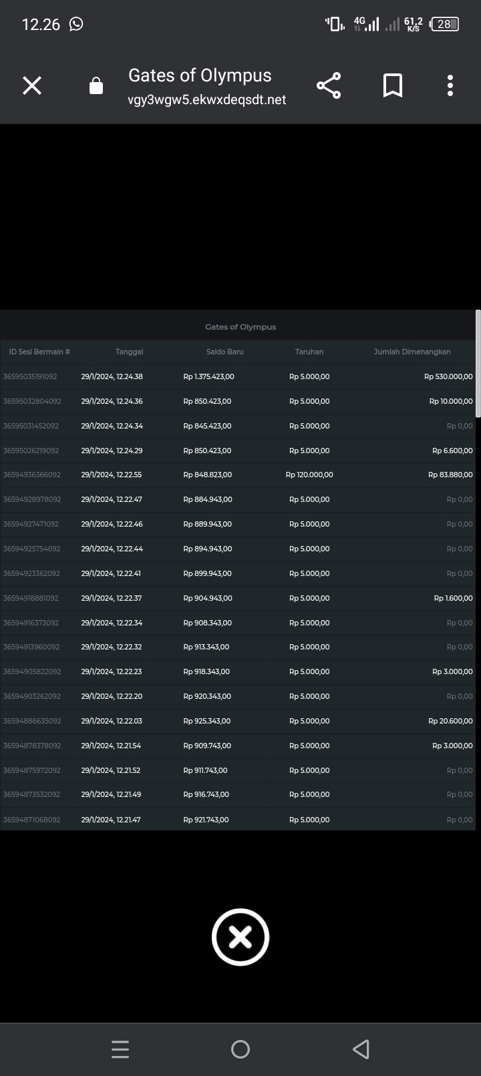Close history panel with circled X button
Image resolution: width=481 pixels, height=1076 pixels.
coord(240,937)
